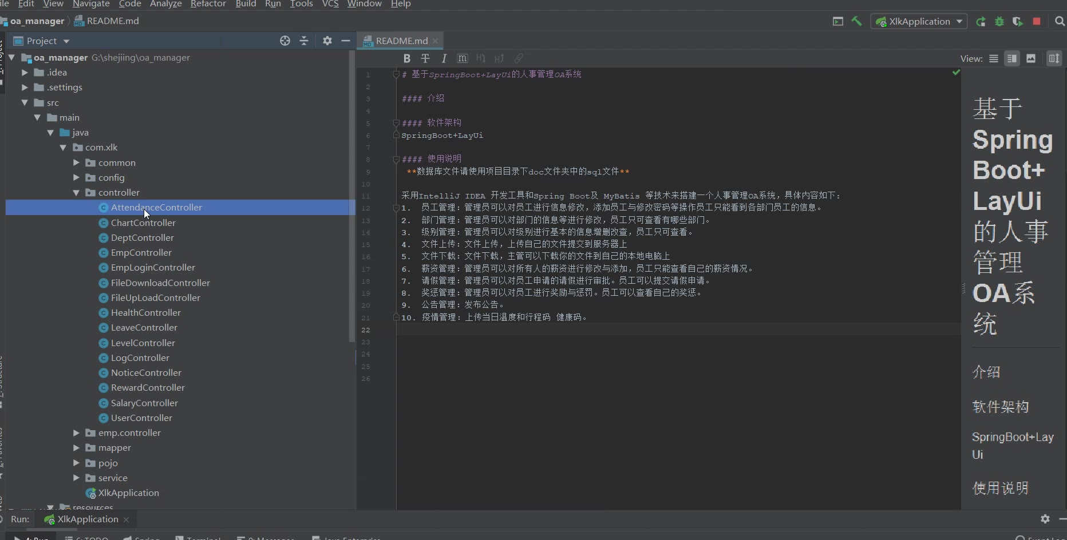Collapse the main folder
1067x540 pixels.
[x=37, y=117]
